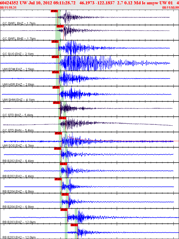Image resolution: width=179 pixels, height=239 pixels.
Task: Click the 'RB B204 EH2 -- 6.9km' station label
Action: [x=18, y=207]
